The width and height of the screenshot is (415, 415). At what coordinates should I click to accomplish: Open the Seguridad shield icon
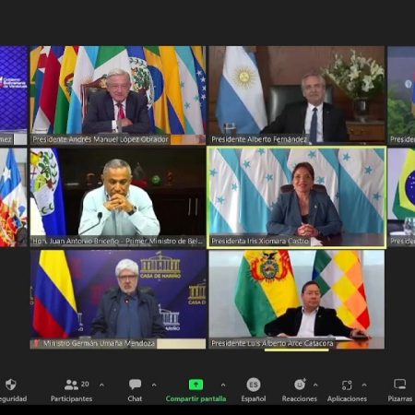click(x=11, y=385)
